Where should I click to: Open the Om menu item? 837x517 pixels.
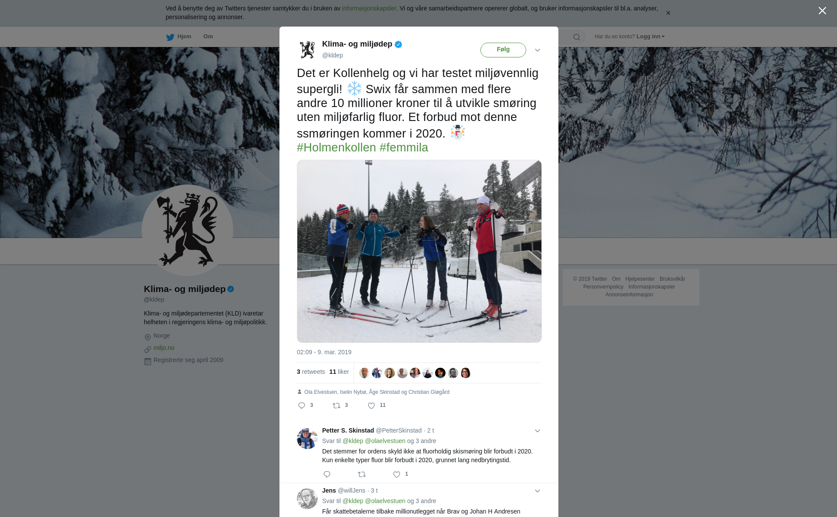(x=208, y=37)
